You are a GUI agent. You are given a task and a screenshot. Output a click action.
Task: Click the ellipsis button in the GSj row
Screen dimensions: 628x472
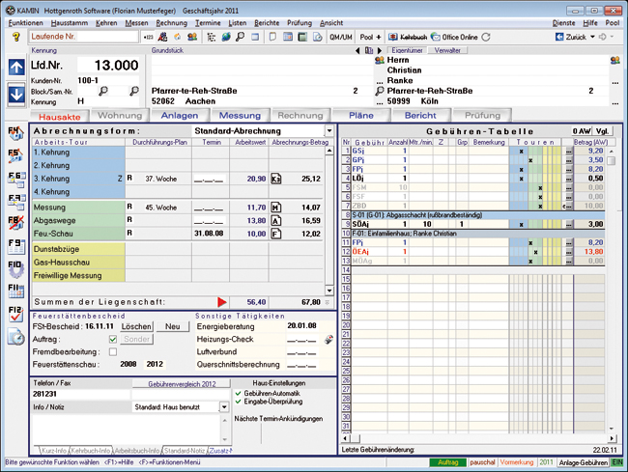pos(568,151)
